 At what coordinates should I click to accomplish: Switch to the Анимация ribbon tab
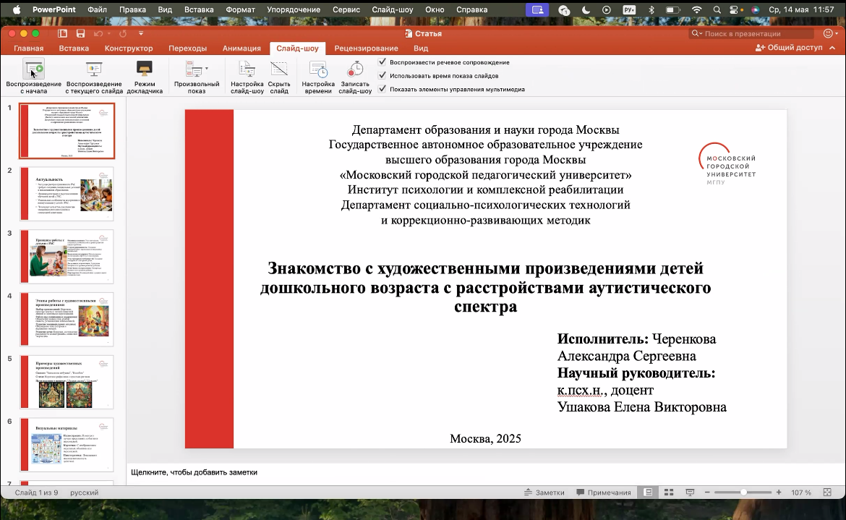pyautogui.click(x=242, y=48)
